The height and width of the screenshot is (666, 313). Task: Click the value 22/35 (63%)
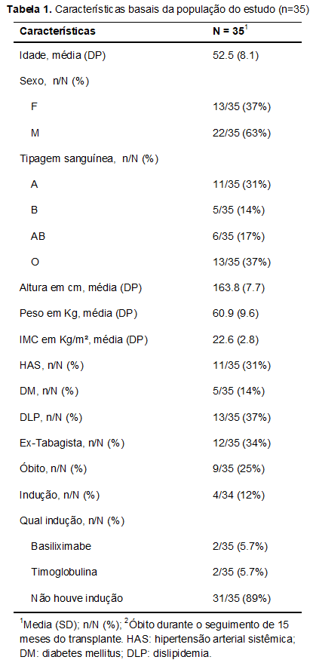241,134
